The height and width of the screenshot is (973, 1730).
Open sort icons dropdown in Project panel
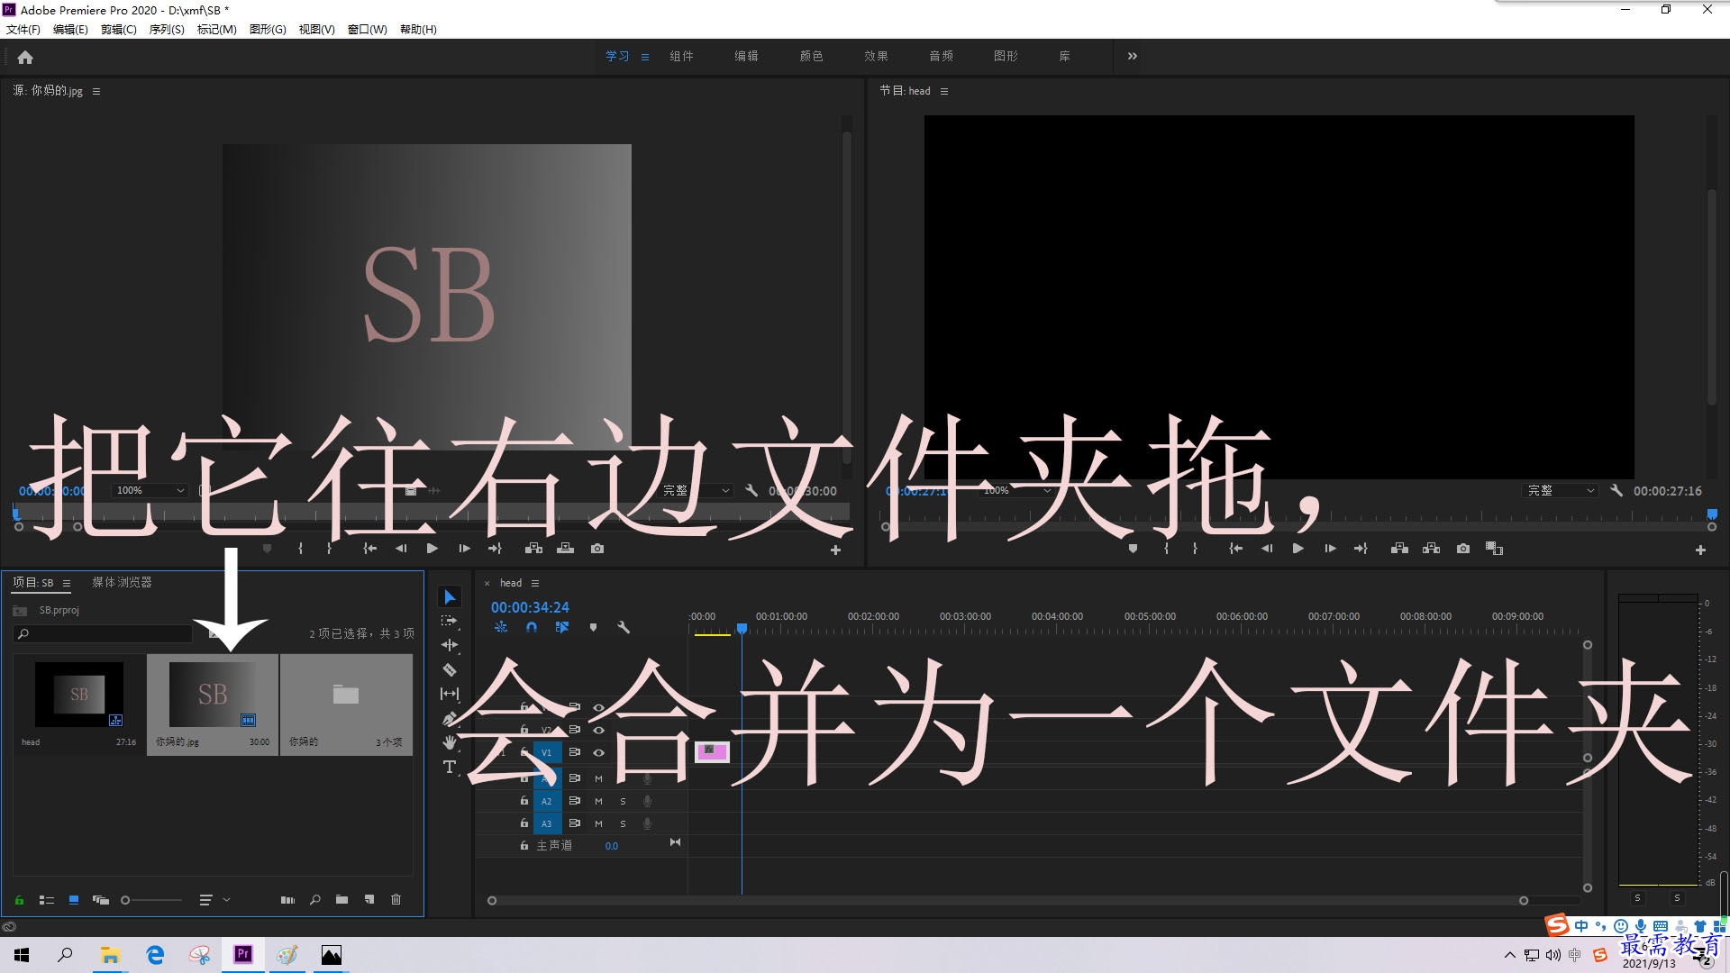pyautogui.click(x=214, y=900)
